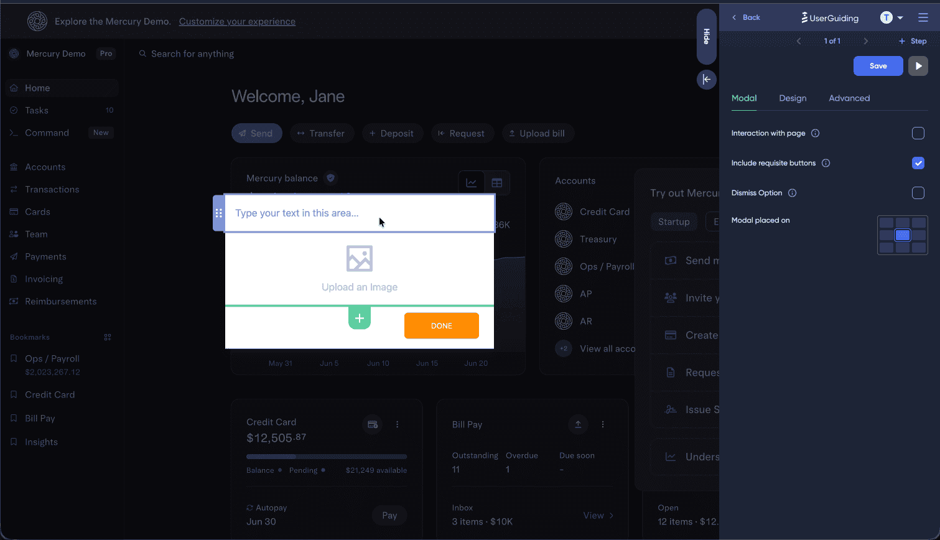940x540 pixels.
Task: Click the Mercury logo in top banner
Action: pos(37,21)
